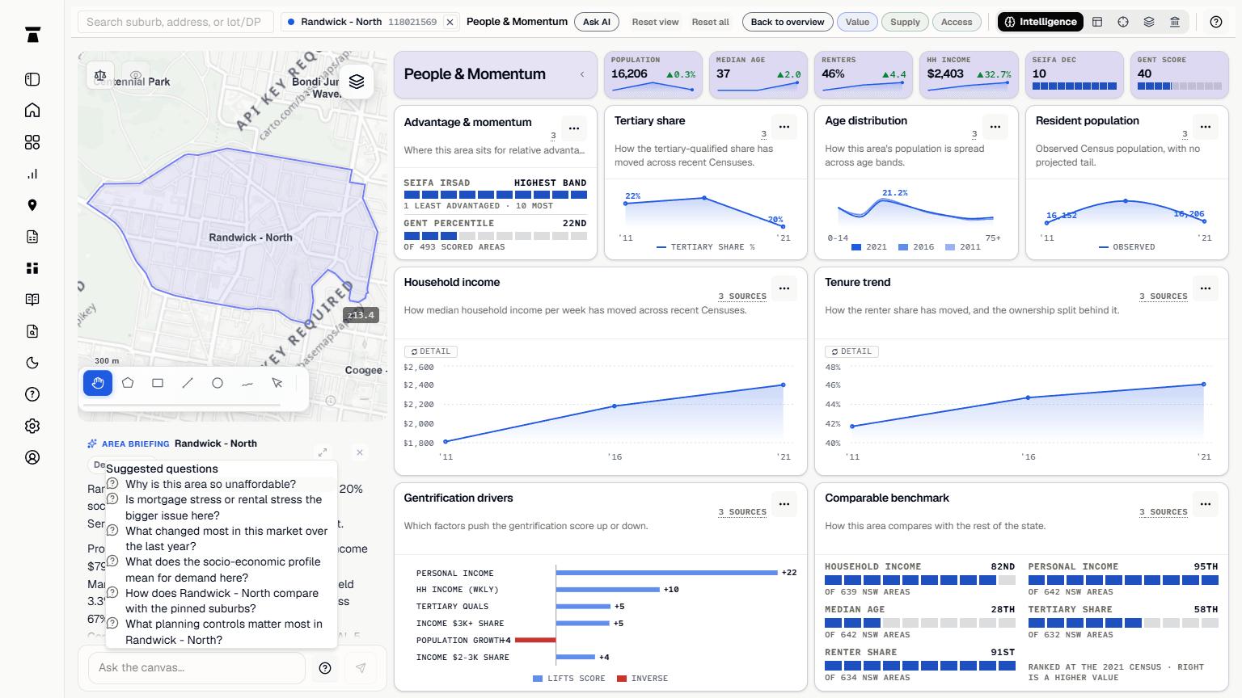Select the circle draw tool

point(218,383)
